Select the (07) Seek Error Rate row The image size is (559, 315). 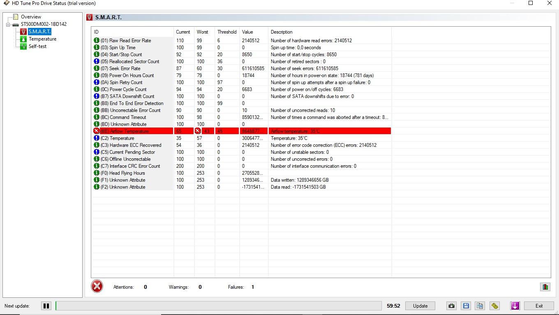pyautogui.click(x=241, y=68)
